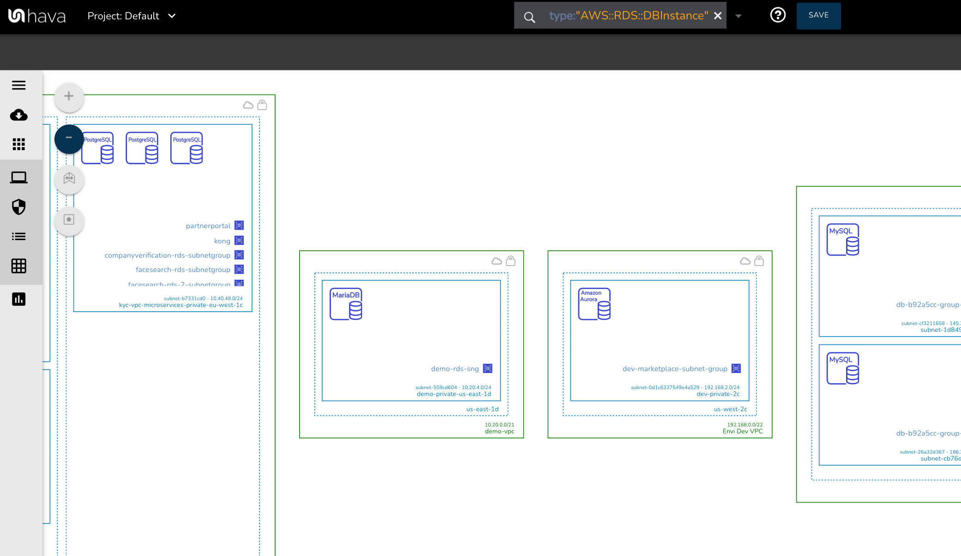Click in the search query field
Viewport: 961px width, 556px height.
[628, 16]
